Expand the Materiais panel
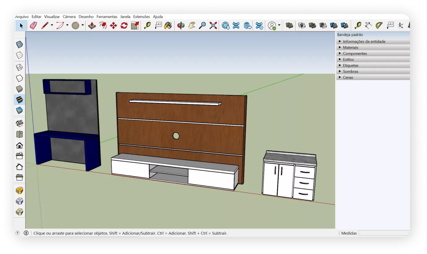 pos(351,47)
